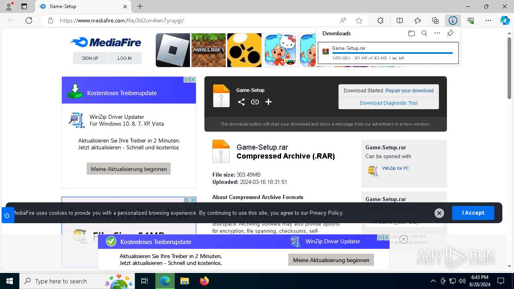This screenshot has width=514, height=289.
Task: Open more options in Downloads panel
Action: click(437, 33)
